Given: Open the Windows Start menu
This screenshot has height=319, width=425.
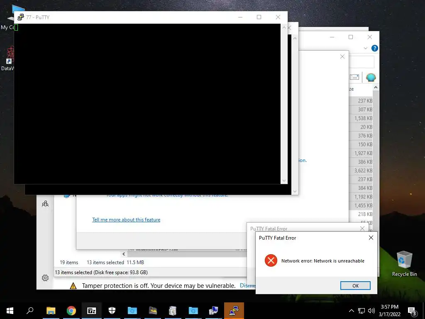Looking at the screenshot, I should 10,311.
